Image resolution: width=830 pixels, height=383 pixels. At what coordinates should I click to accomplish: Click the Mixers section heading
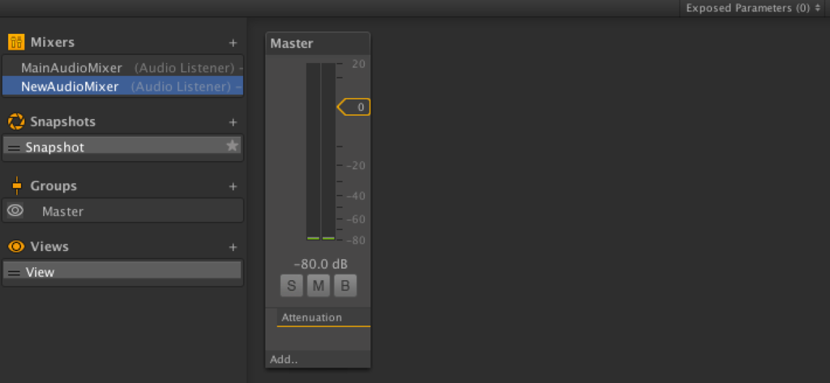click(x=53, y=42)
